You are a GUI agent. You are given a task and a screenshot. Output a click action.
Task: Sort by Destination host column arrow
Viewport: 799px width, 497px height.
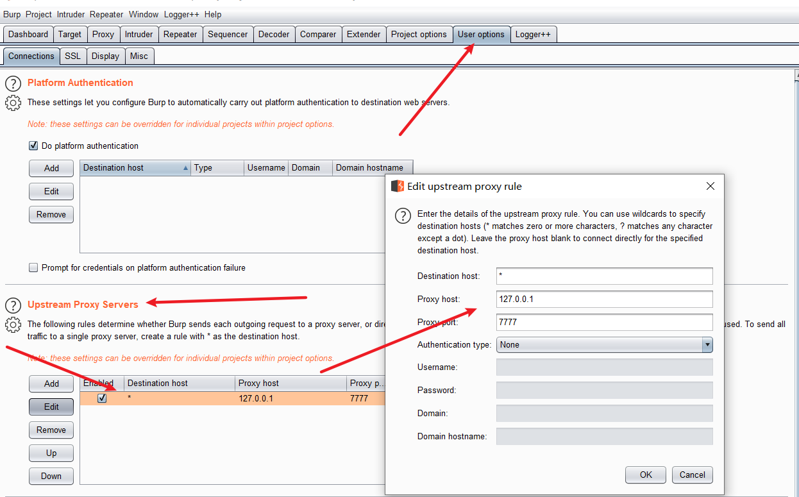(186, 168)
